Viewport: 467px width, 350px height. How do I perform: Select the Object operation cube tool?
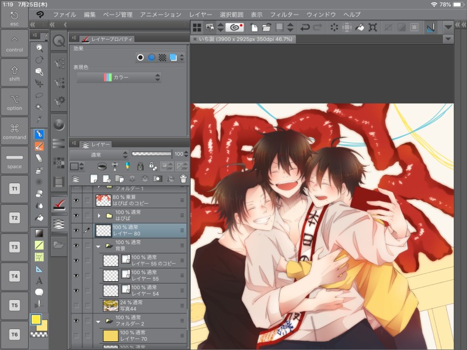(x=39, y=71)
